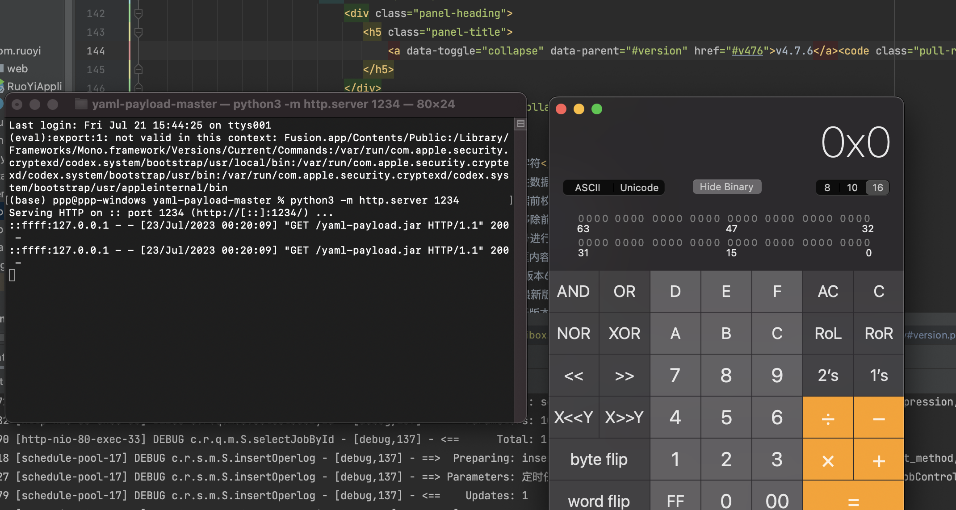Toggle binary bit 32 in Calculator

867,218
